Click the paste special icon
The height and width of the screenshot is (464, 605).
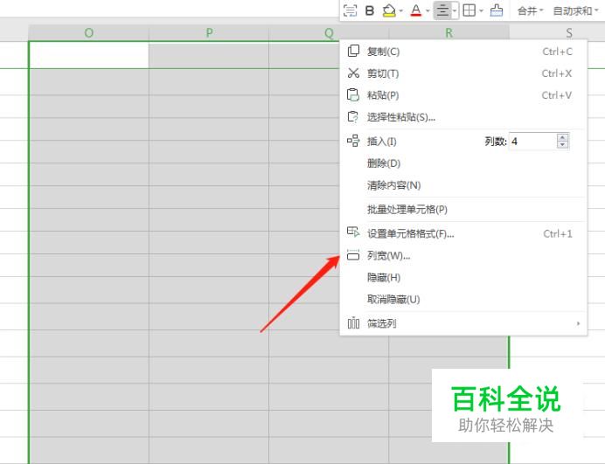pos(353,117)
